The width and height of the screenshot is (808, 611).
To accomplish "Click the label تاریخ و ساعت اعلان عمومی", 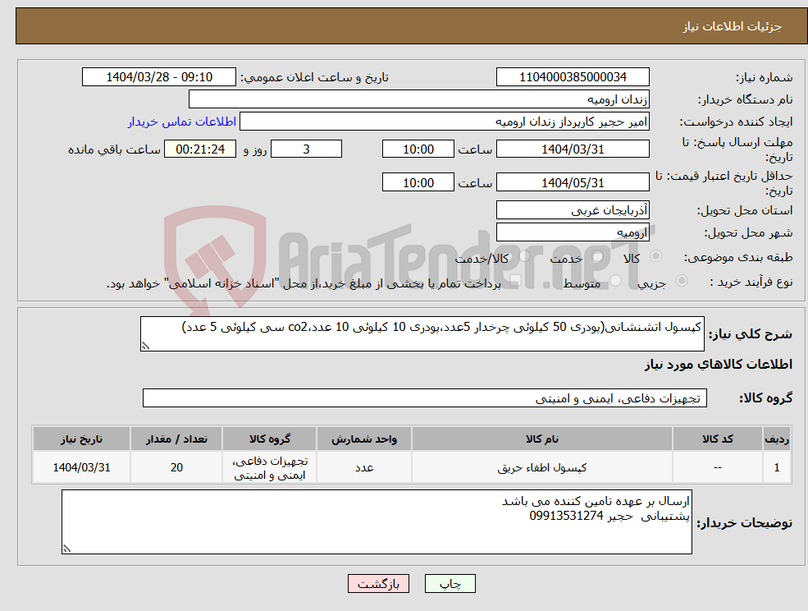I will pyautogui.click(x=314, y=77).
